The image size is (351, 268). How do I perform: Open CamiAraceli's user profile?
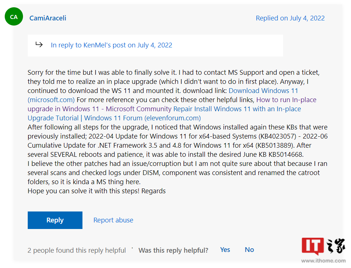[x=48, y=18]
